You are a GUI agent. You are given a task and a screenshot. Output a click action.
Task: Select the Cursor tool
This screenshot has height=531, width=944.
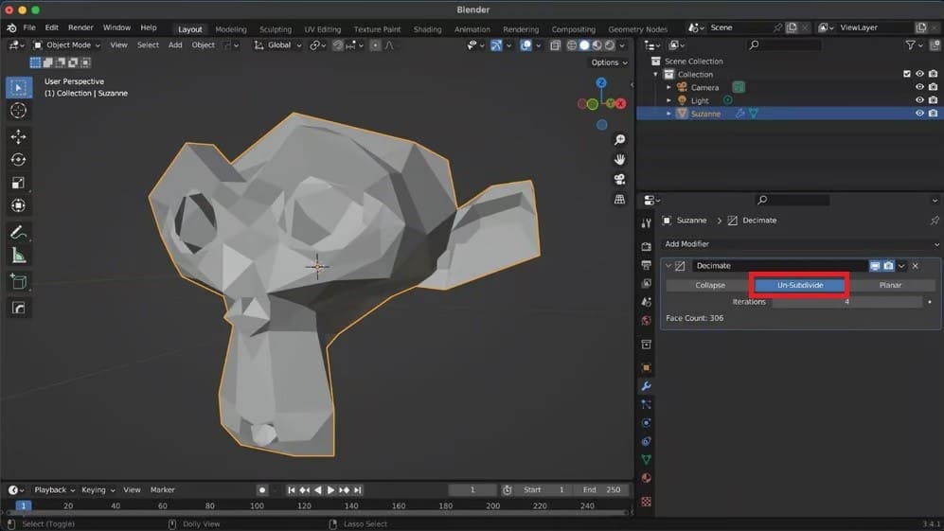coord(19,111)
